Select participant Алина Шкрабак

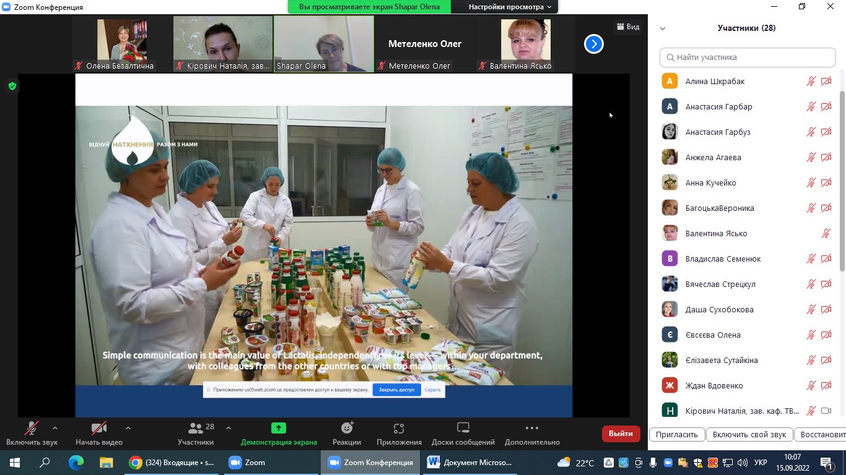click(747, 81)
